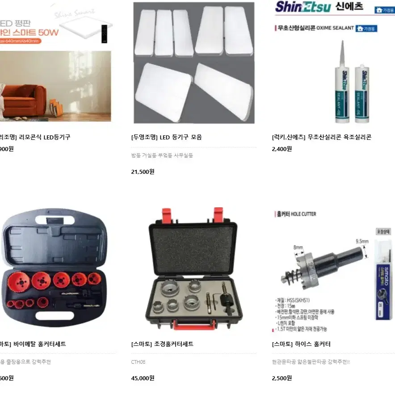Click 가정용 badge beside OXIME SEALANT
Screen dimensions: 395x395
366,29
